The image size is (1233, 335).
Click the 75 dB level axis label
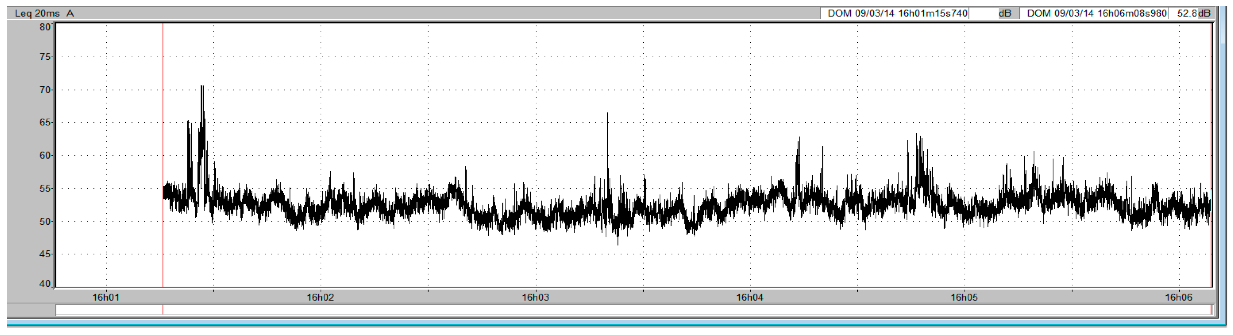pos(45,57)
